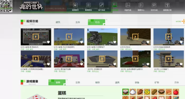185x99 pixels.
Task: Select the cookie food icon
Action: tap(126, 97)
